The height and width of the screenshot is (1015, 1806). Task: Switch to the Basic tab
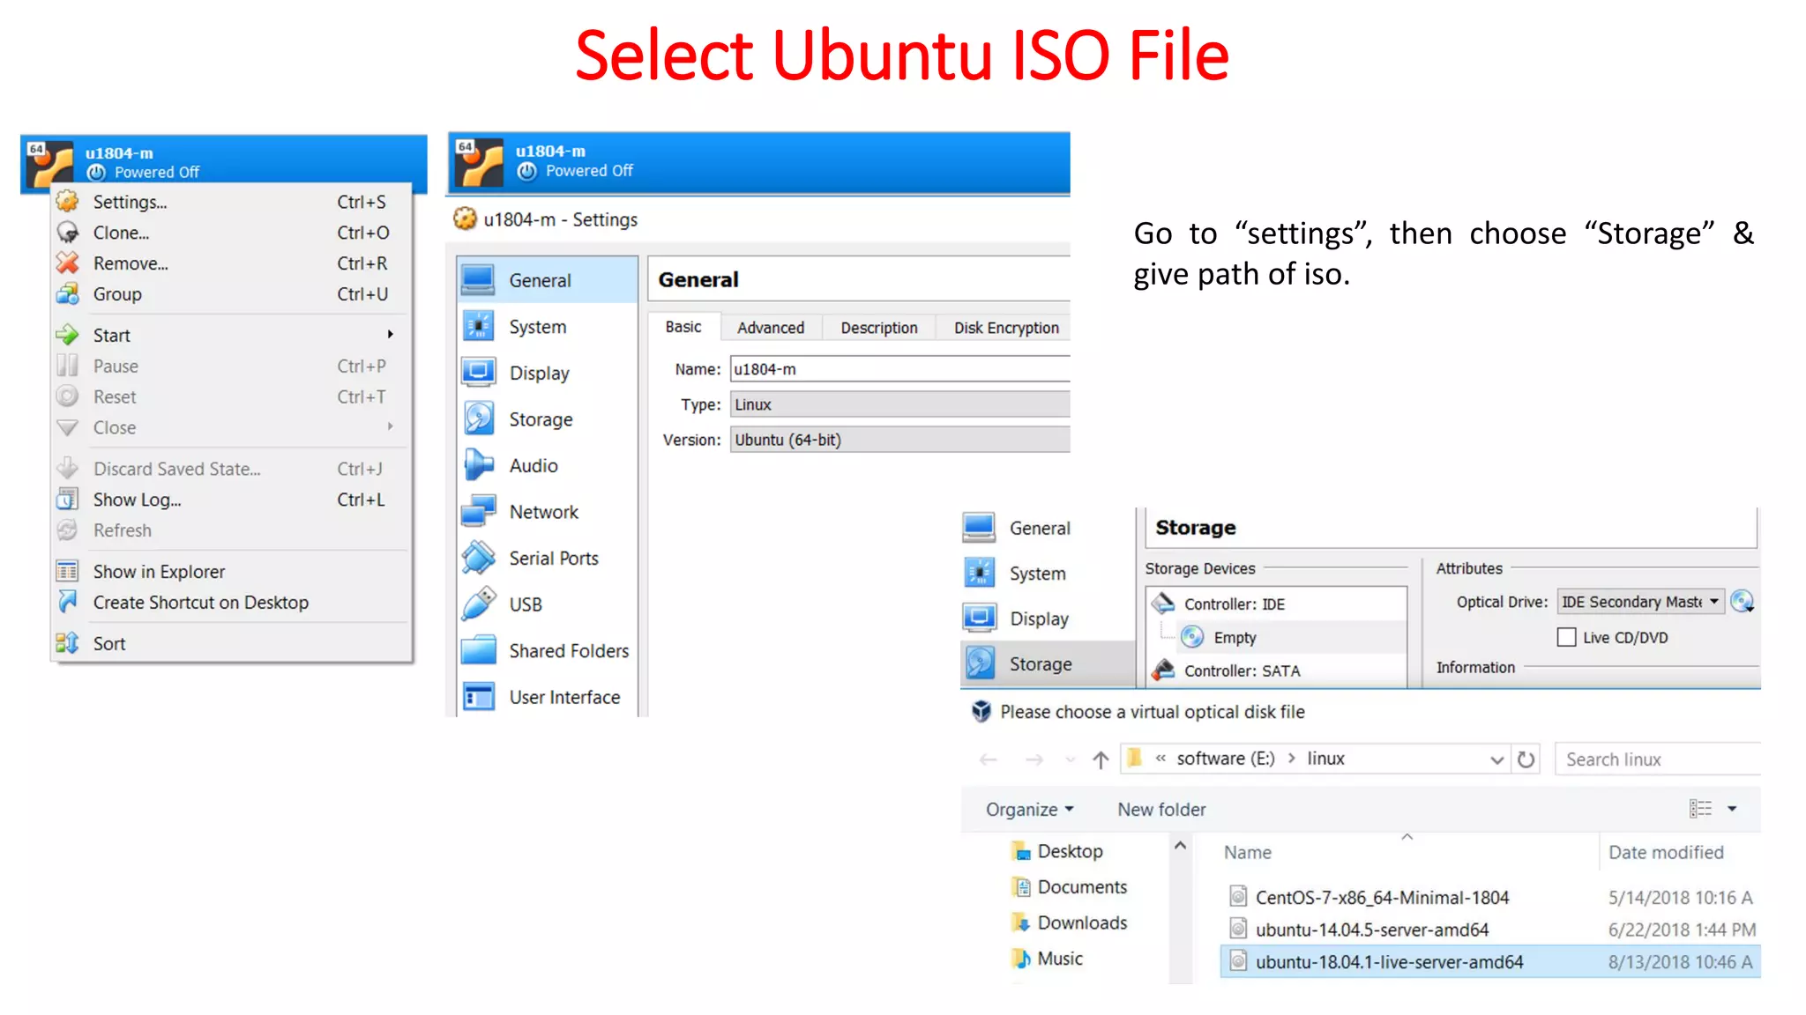[683, 327]
